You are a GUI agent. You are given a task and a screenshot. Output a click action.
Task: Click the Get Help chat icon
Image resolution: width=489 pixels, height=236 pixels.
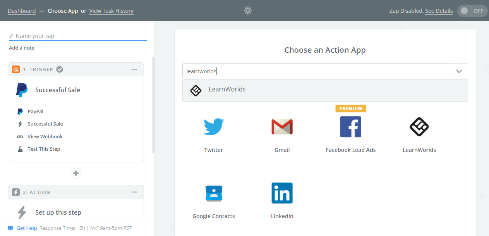(x=10, y=228)
